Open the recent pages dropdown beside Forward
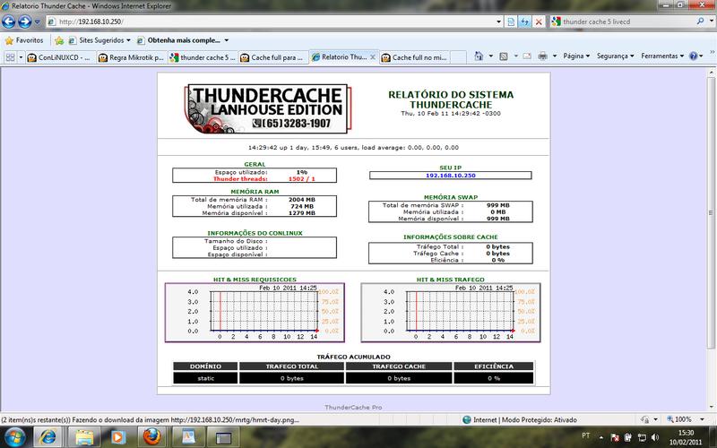Screen dimensions: 717x448 coord(38,22)
